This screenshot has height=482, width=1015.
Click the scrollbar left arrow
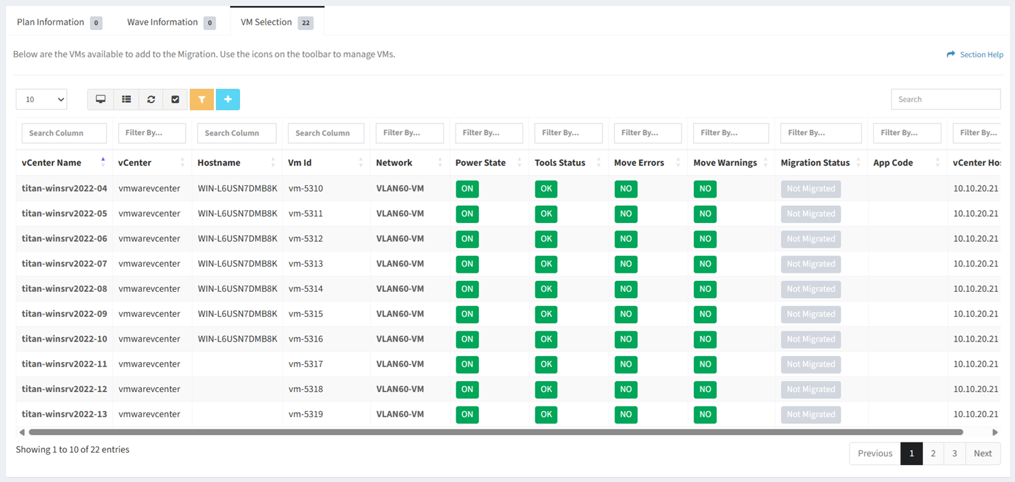click(22, 432)
